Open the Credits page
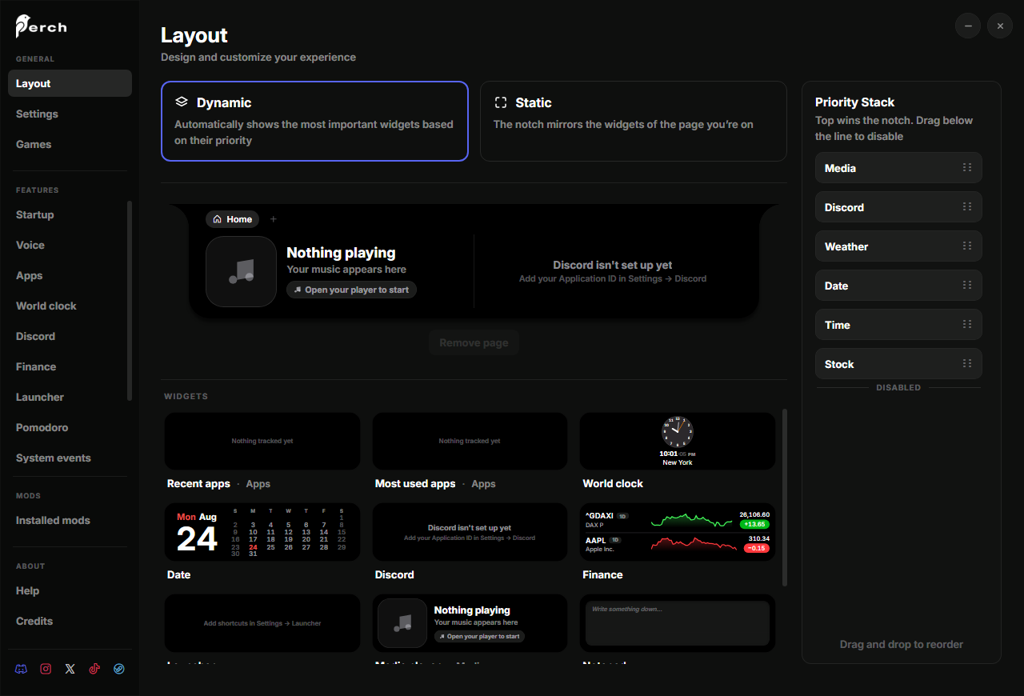The height and width of the screenshot is (696, 1024). point(70,621)
